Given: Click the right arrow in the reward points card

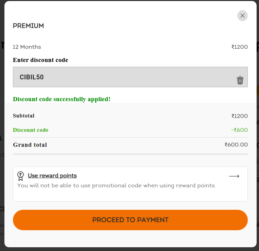Looking at the screenshot, I should point(234,176).
